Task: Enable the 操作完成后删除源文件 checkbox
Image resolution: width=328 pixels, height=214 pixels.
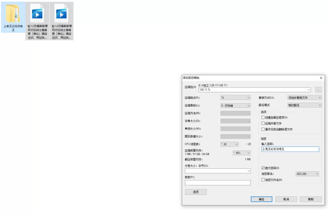Action: pyautogui.click(x=263, y=129)
